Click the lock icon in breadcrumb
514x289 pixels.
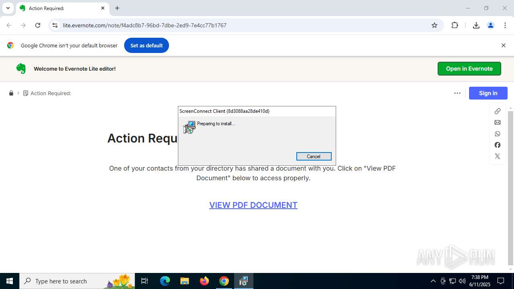11,93
